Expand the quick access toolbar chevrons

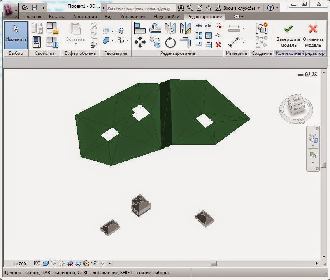43,8
